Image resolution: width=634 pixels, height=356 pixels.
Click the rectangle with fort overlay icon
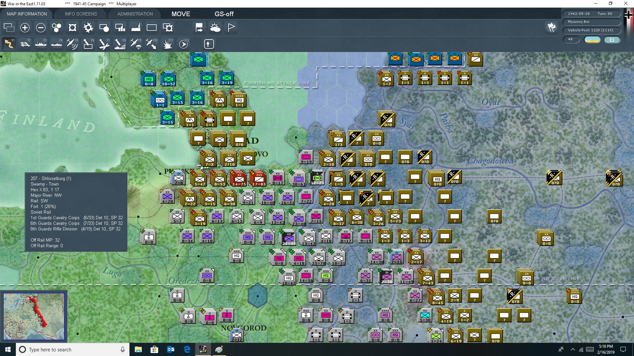pos(168,27)
